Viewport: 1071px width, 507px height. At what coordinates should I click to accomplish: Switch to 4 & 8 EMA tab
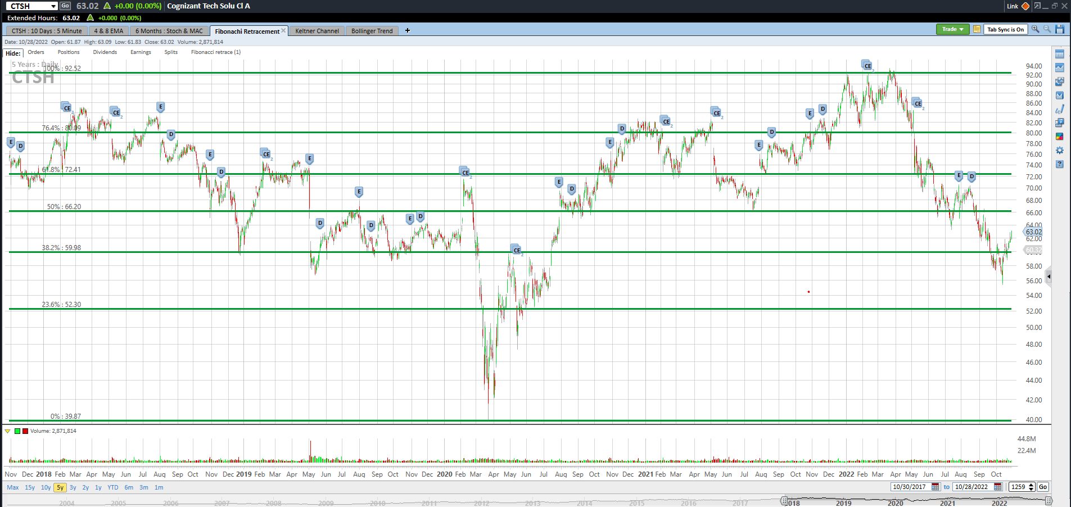click(109, 31)
